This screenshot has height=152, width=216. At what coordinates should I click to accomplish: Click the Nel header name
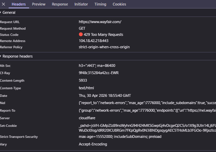[3, 103]
